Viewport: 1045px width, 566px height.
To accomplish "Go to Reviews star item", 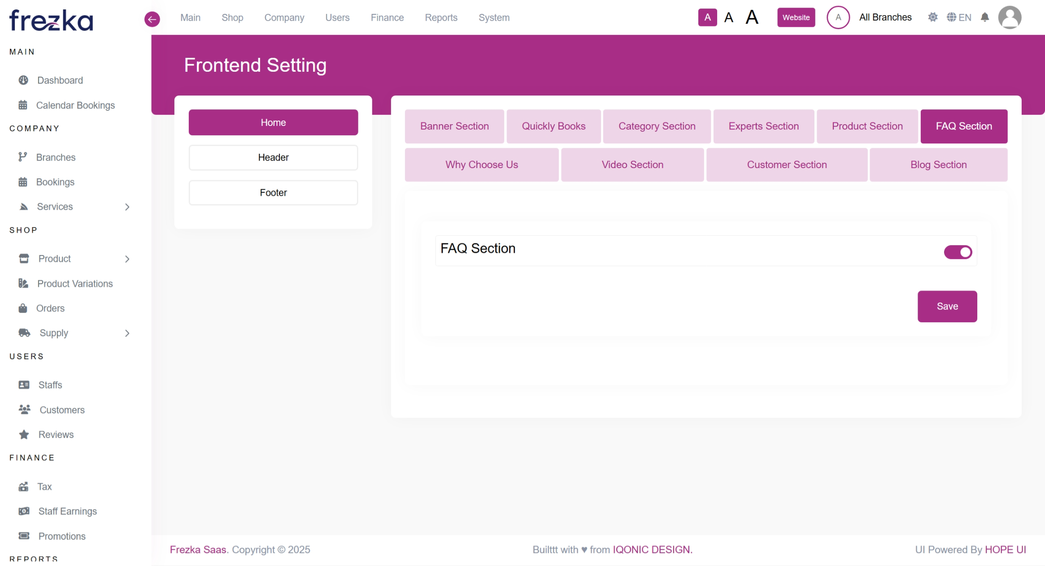I will [56, 435].
